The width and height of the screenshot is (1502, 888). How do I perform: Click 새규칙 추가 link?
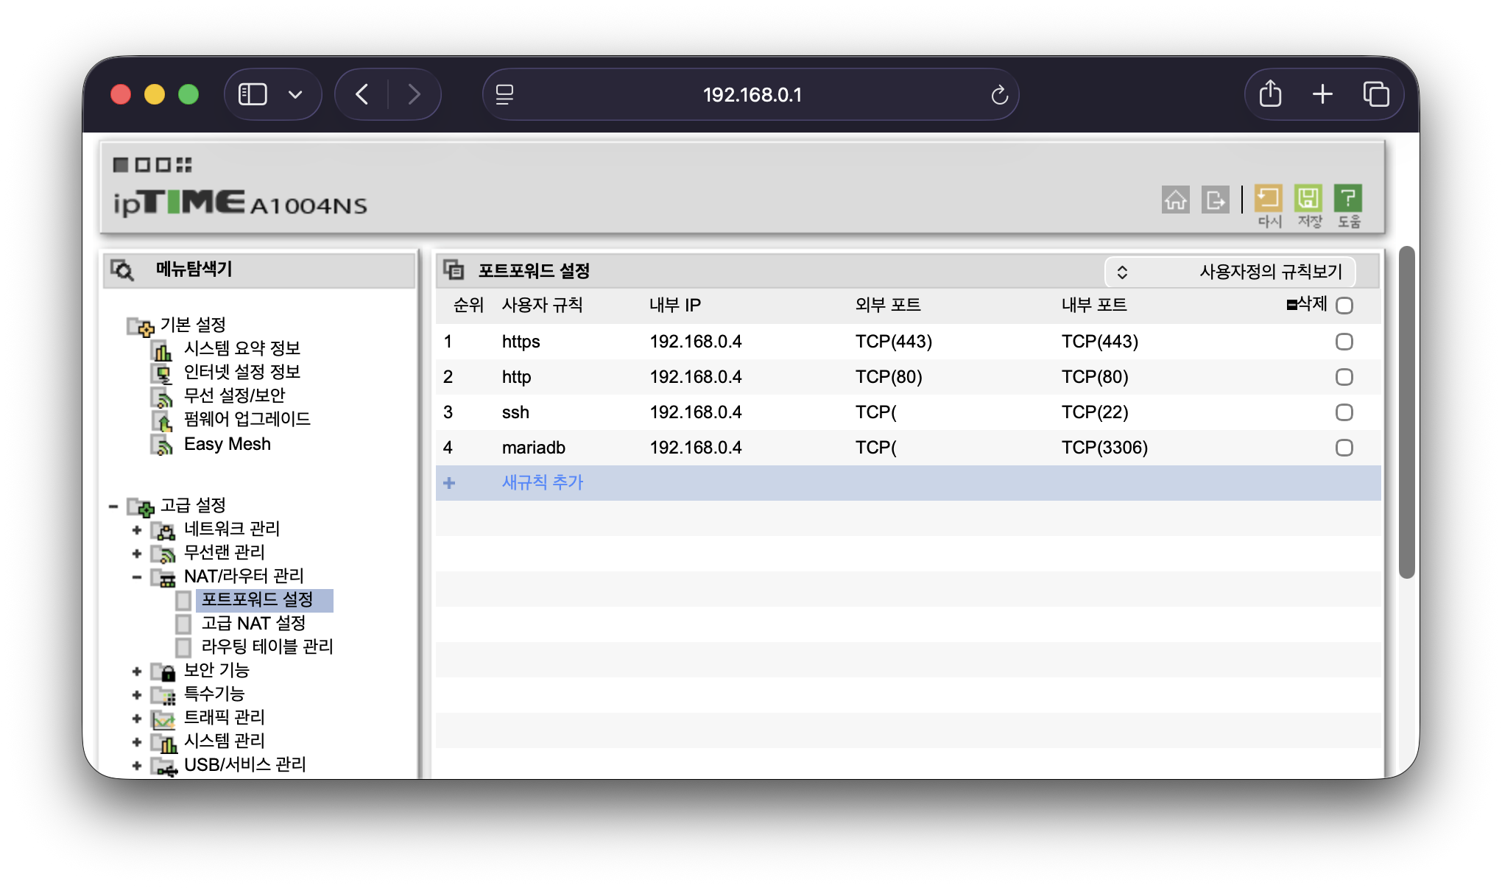pyautogui.click(x=542, y=482)
